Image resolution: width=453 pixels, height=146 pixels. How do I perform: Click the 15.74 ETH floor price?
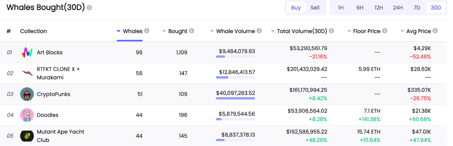pos(368,132)
